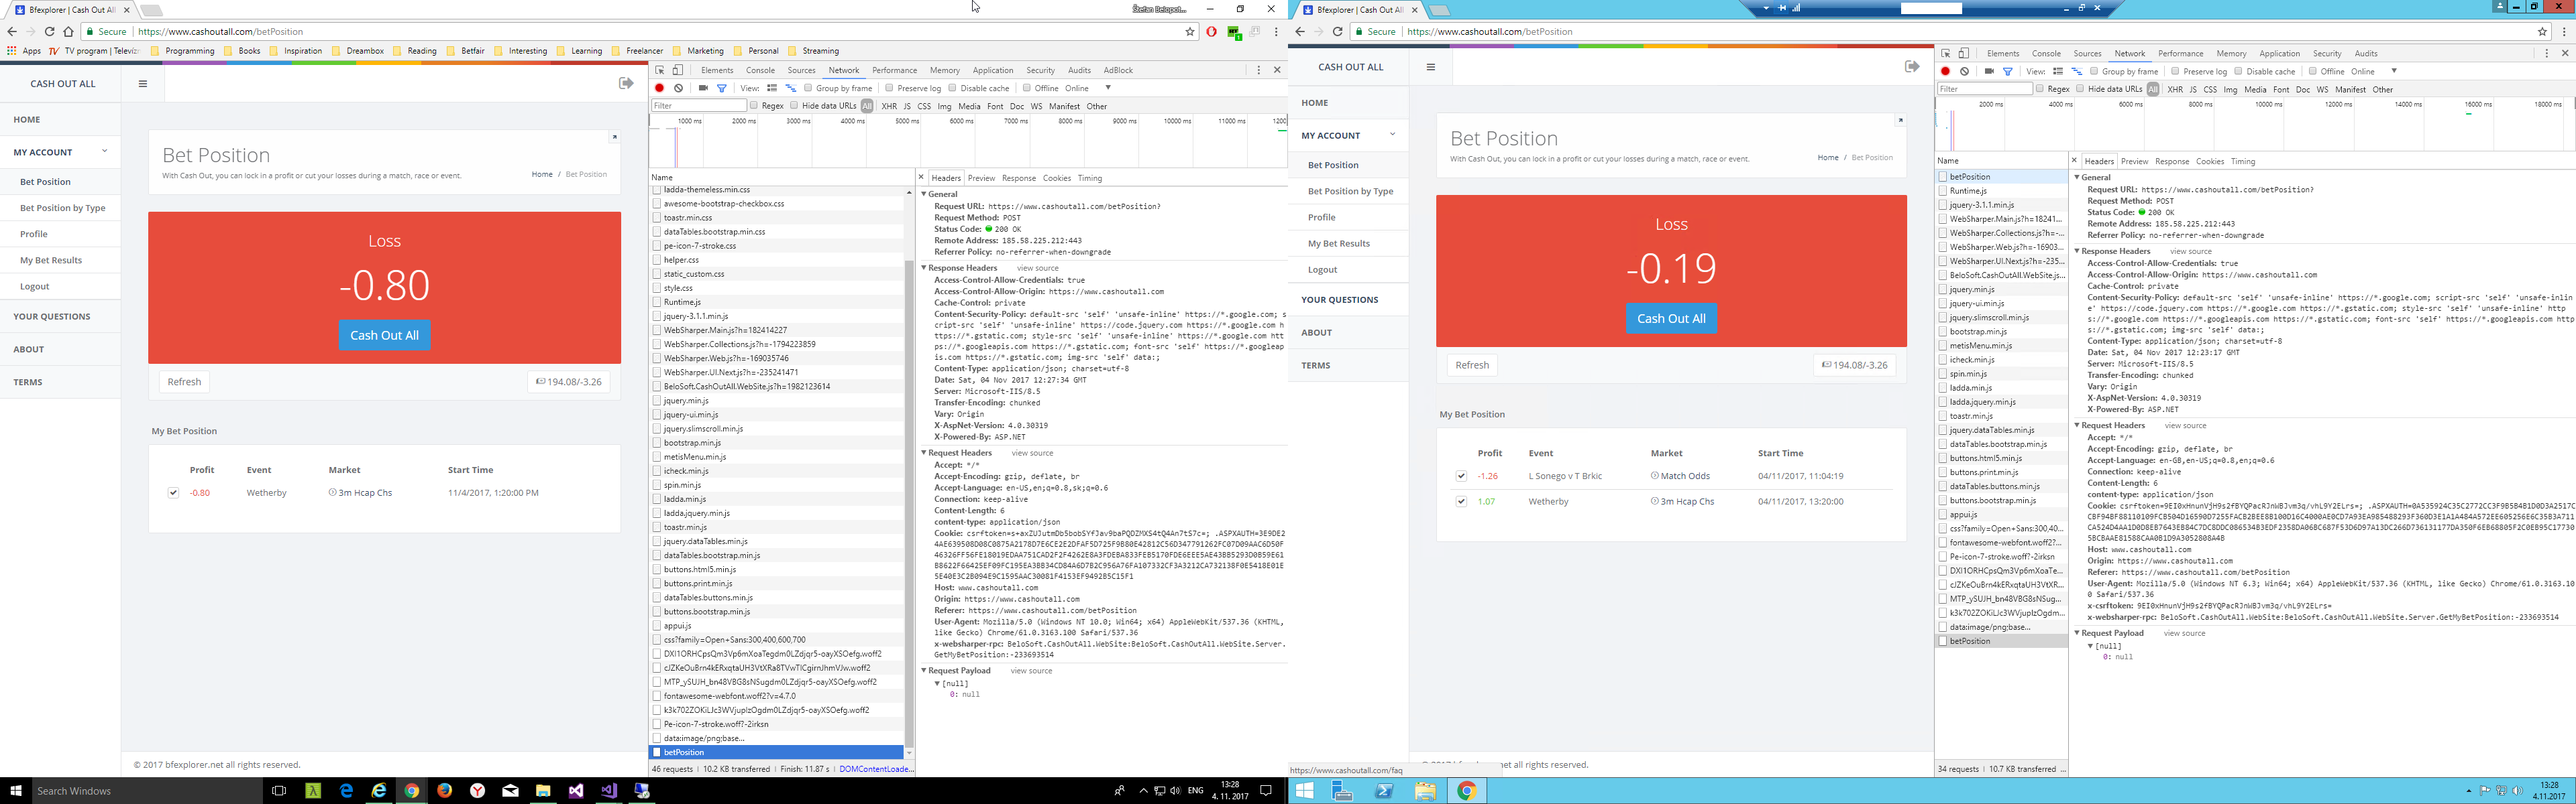
Task: Toggle filter funnel icon in right DevTools
Action: coord(2007,71)
